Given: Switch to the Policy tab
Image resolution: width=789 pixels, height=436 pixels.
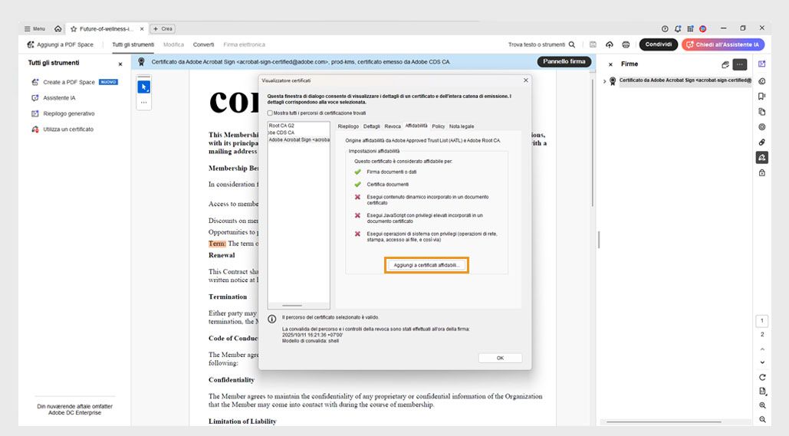Looking at the screenshot, I should pyautogui.click(x=439, y=126).
